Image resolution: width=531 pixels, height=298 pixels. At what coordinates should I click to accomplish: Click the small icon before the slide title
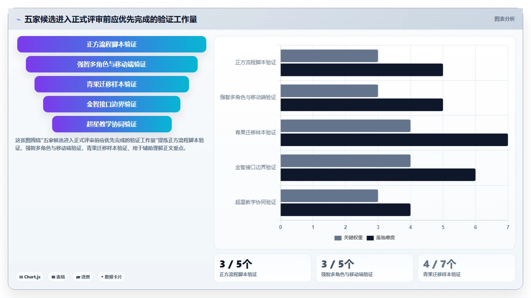tap(18, 19)
